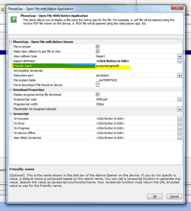Viewport: 191px width, 211px height.
Task: Click Filesystem part value persistent
Action: 102,75
